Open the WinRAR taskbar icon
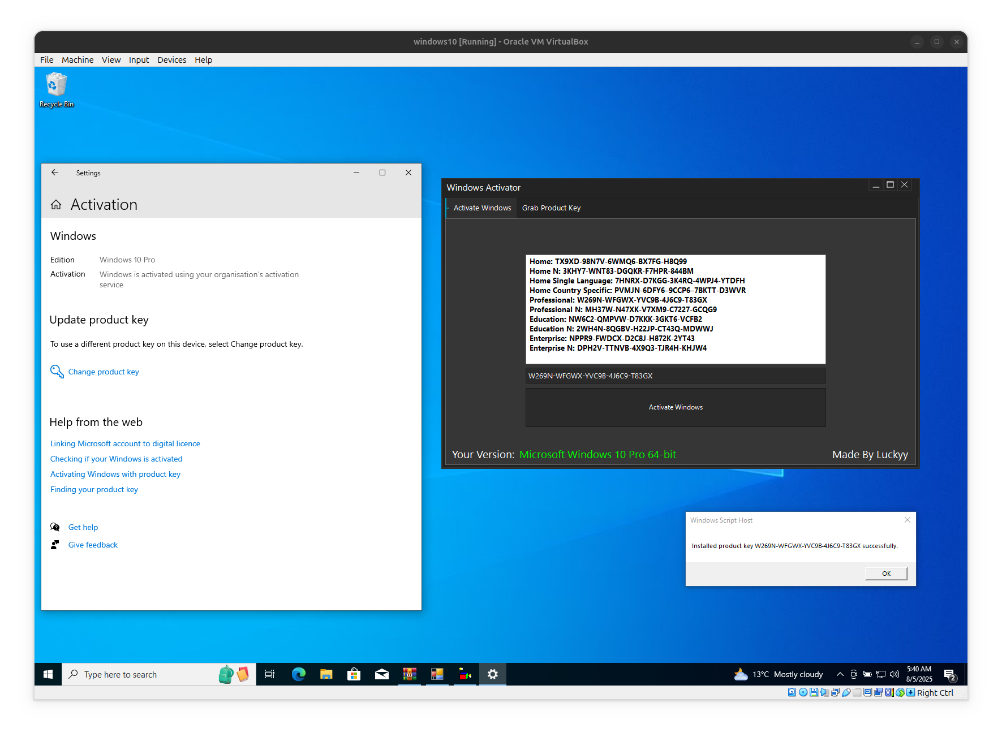Viewport: 1002px width, 737px height. (x=410, y=674)
